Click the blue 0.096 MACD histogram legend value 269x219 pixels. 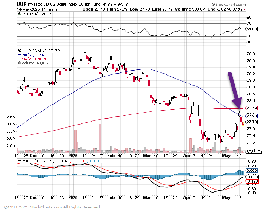tap(95, 161)
